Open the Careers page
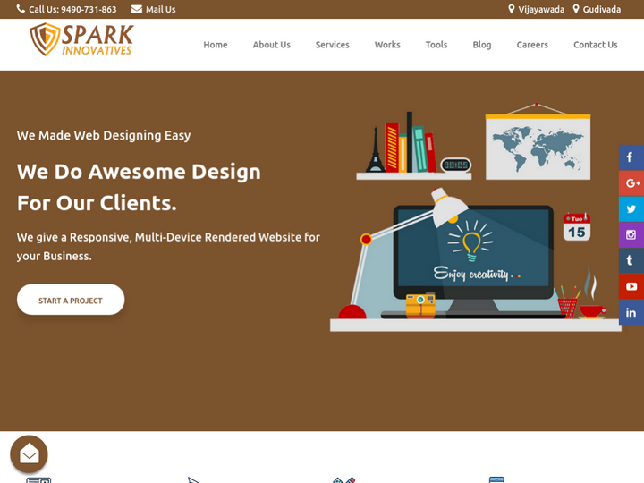Image resolution: width=644 pixels, height=483 pixels. click(x=532, y=45)
